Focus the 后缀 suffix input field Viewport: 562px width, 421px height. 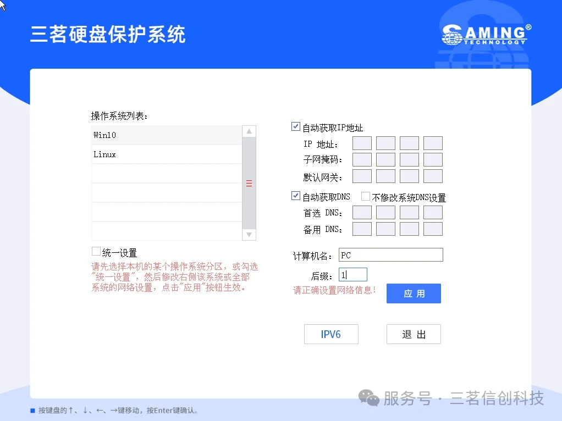click(x=353, y=275)
